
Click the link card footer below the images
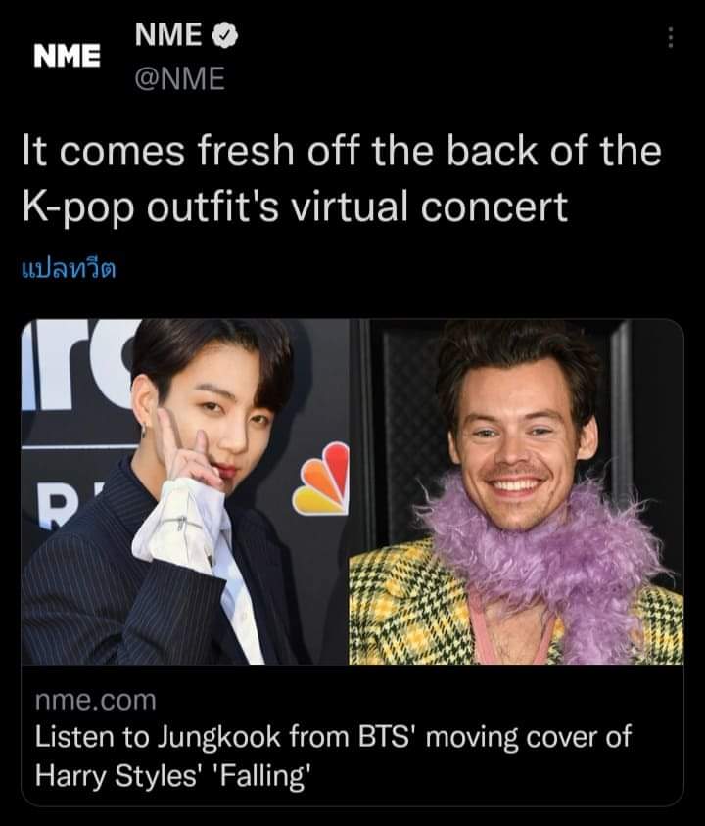[352, 735]
